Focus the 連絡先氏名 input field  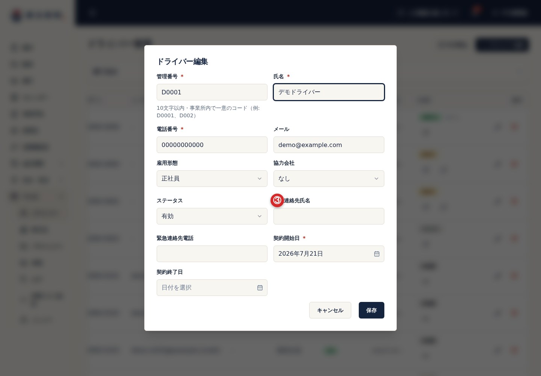[x=329, y=216]
